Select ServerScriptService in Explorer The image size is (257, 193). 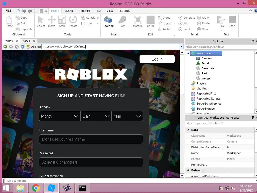tap(209, 104)
